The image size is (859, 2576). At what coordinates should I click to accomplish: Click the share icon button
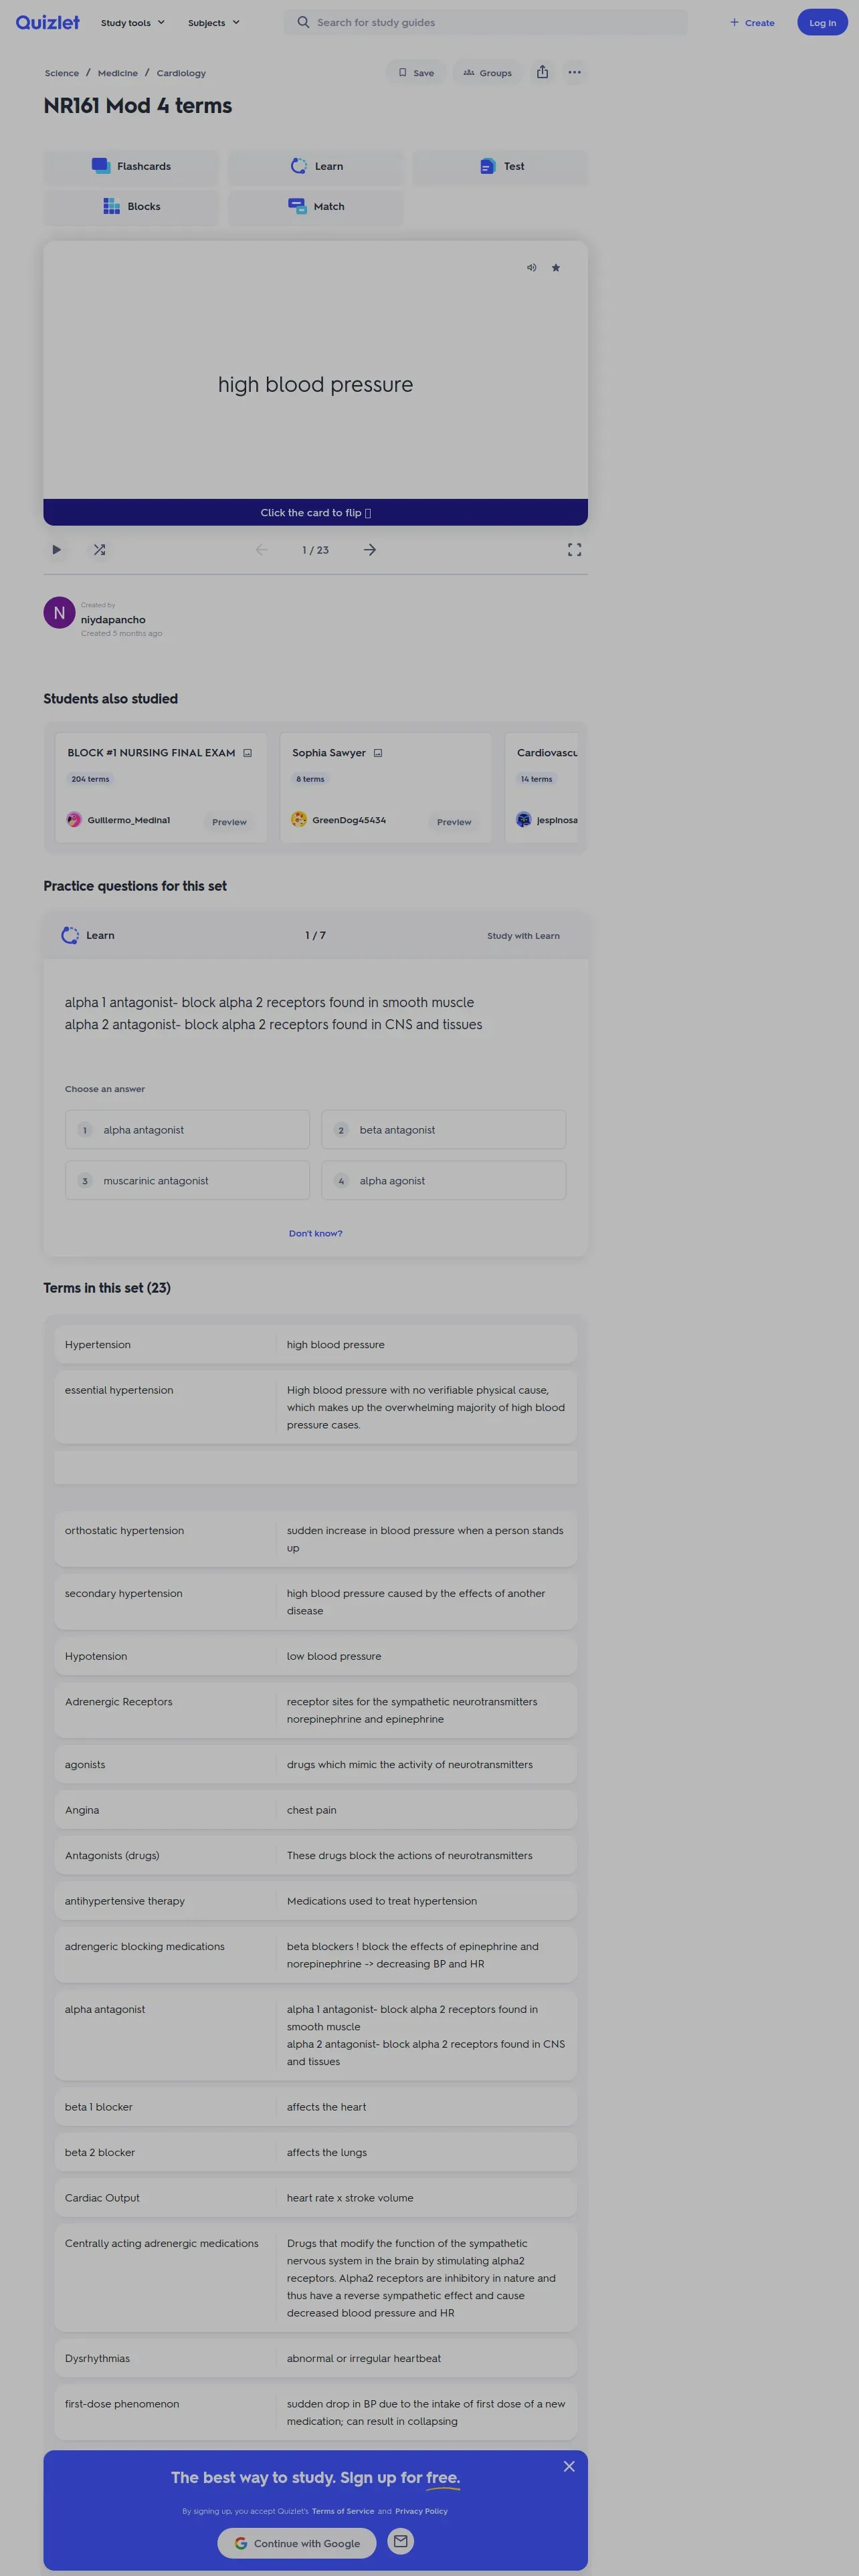542,72
